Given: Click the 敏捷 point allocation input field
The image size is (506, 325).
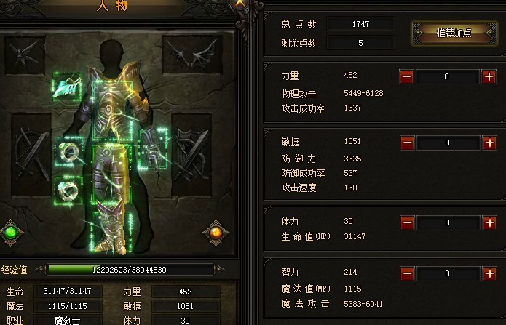Looking at the screenshot, I should (448, 143).
